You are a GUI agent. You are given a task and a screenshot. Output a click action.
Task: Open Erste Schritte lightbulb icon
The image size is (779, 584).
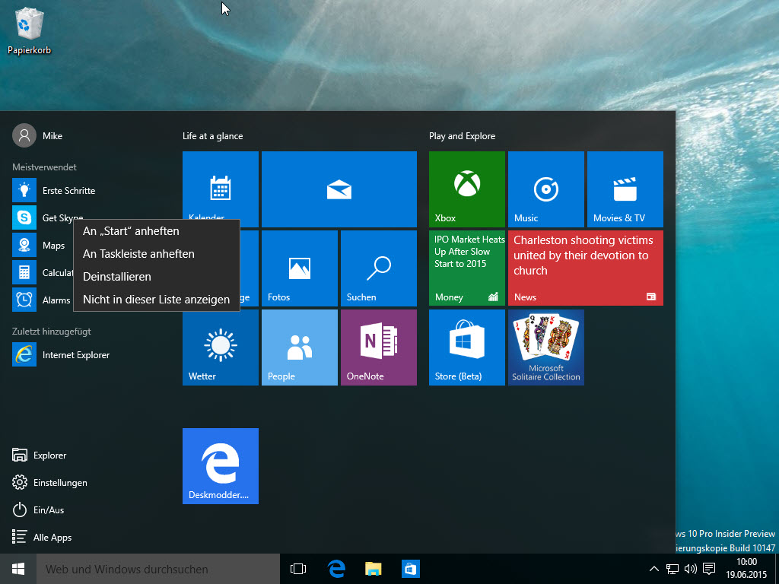(x=24, y=190)
